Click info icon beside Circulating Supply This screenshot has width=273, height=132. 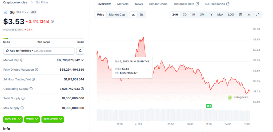(31, 89)
